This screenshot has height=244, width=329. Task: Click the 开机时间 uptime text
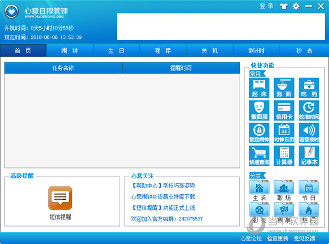pyautogui.click(x=39, y=28)
